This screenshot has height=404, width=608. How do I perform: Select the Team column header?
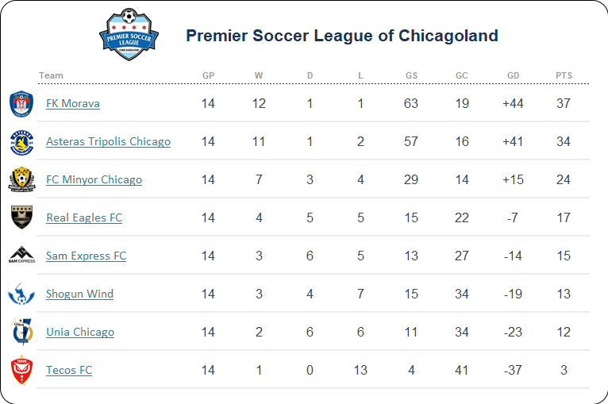(51, 75)
